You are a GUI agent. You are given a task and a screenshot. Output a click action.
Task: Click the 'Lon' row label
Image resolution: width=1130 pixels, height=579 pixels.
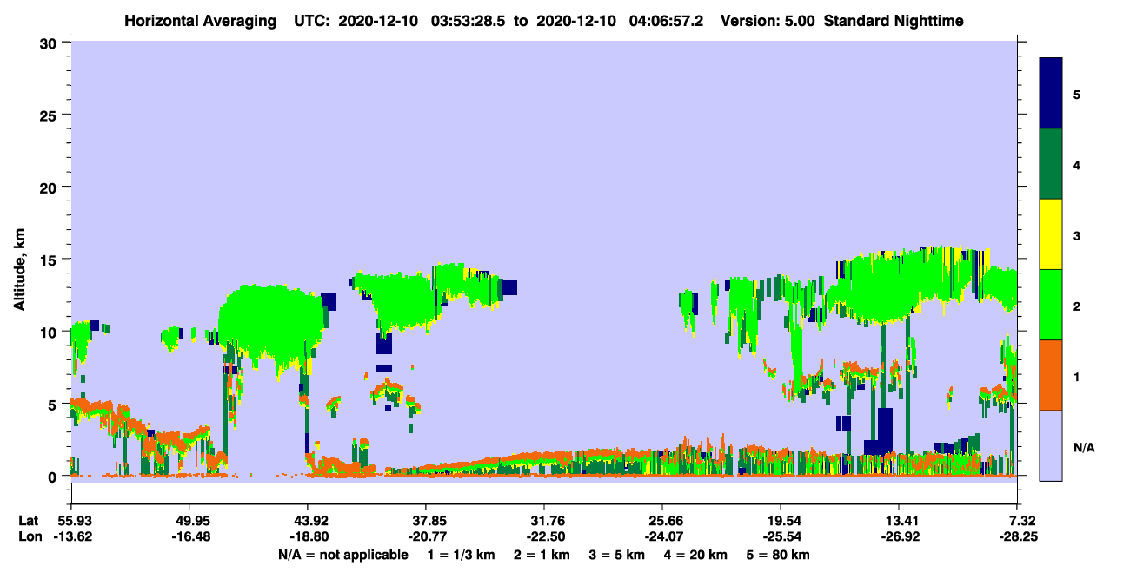pos(30,537)
